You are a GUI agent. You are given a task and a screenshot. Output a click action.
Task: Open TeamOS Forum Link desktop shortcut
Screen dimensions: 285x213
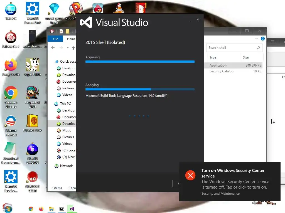pos(32,13)
